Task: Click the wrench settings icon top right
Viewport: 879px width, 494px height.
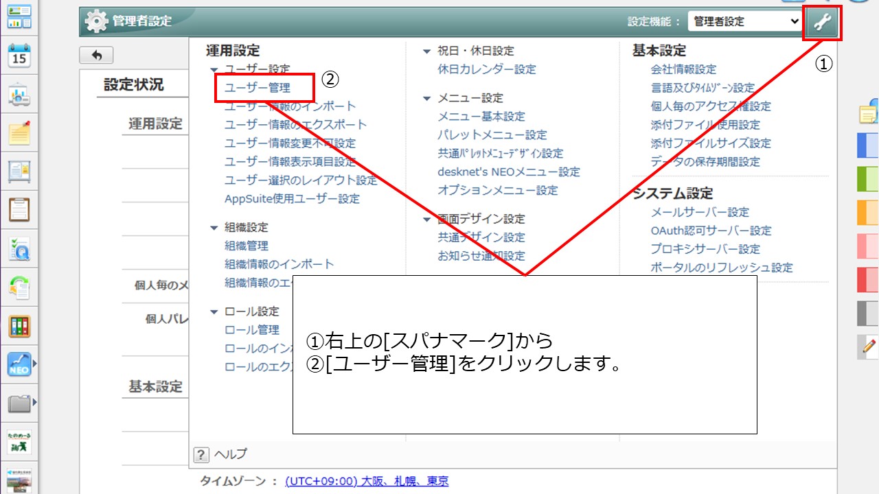Action: [x=822, y=21]
